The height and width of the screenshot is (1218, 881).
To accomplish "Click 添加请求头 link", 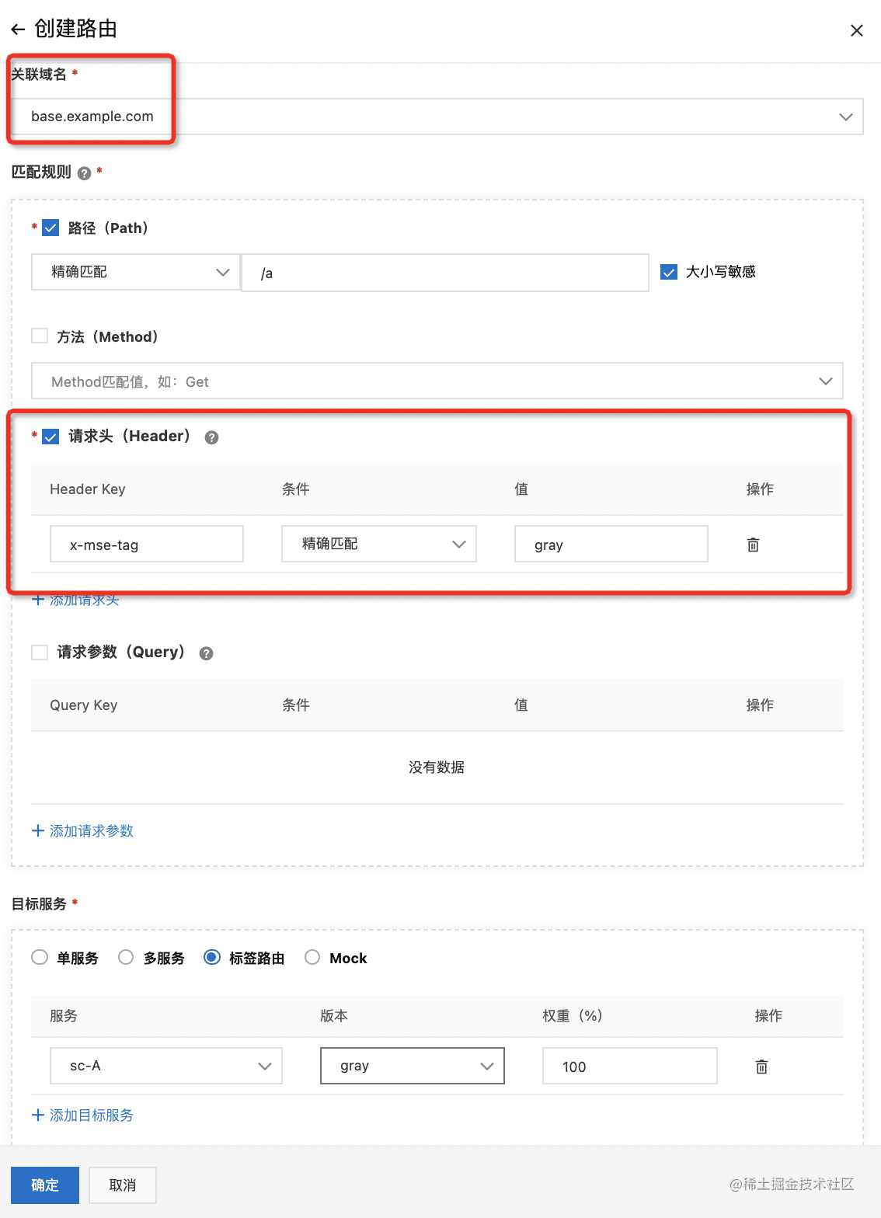I will tap(75, 600).
